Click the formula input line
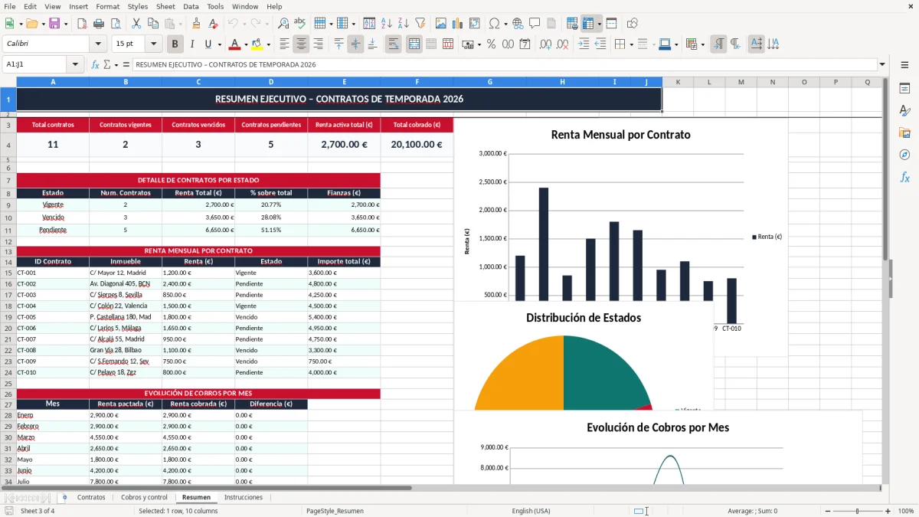The image size is (919, 517). tap(505, 65)
